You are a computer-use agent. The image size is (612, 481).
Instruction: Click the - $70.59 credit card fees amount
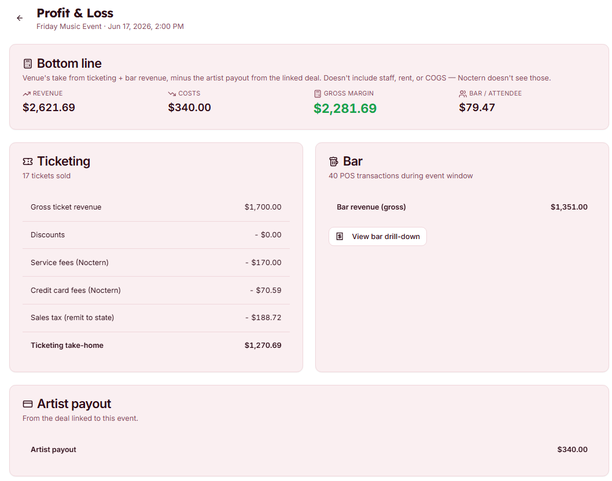coord(266,290)
